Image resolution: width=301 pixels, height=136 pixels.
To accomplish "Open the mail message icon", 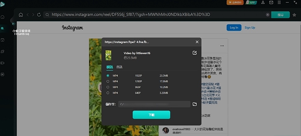I will coord(271,2).
